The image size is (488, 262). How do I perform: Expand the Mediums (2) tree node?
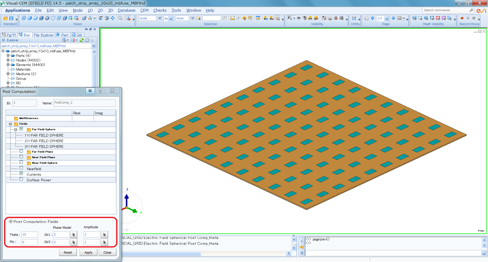click(x=8, y=74)
